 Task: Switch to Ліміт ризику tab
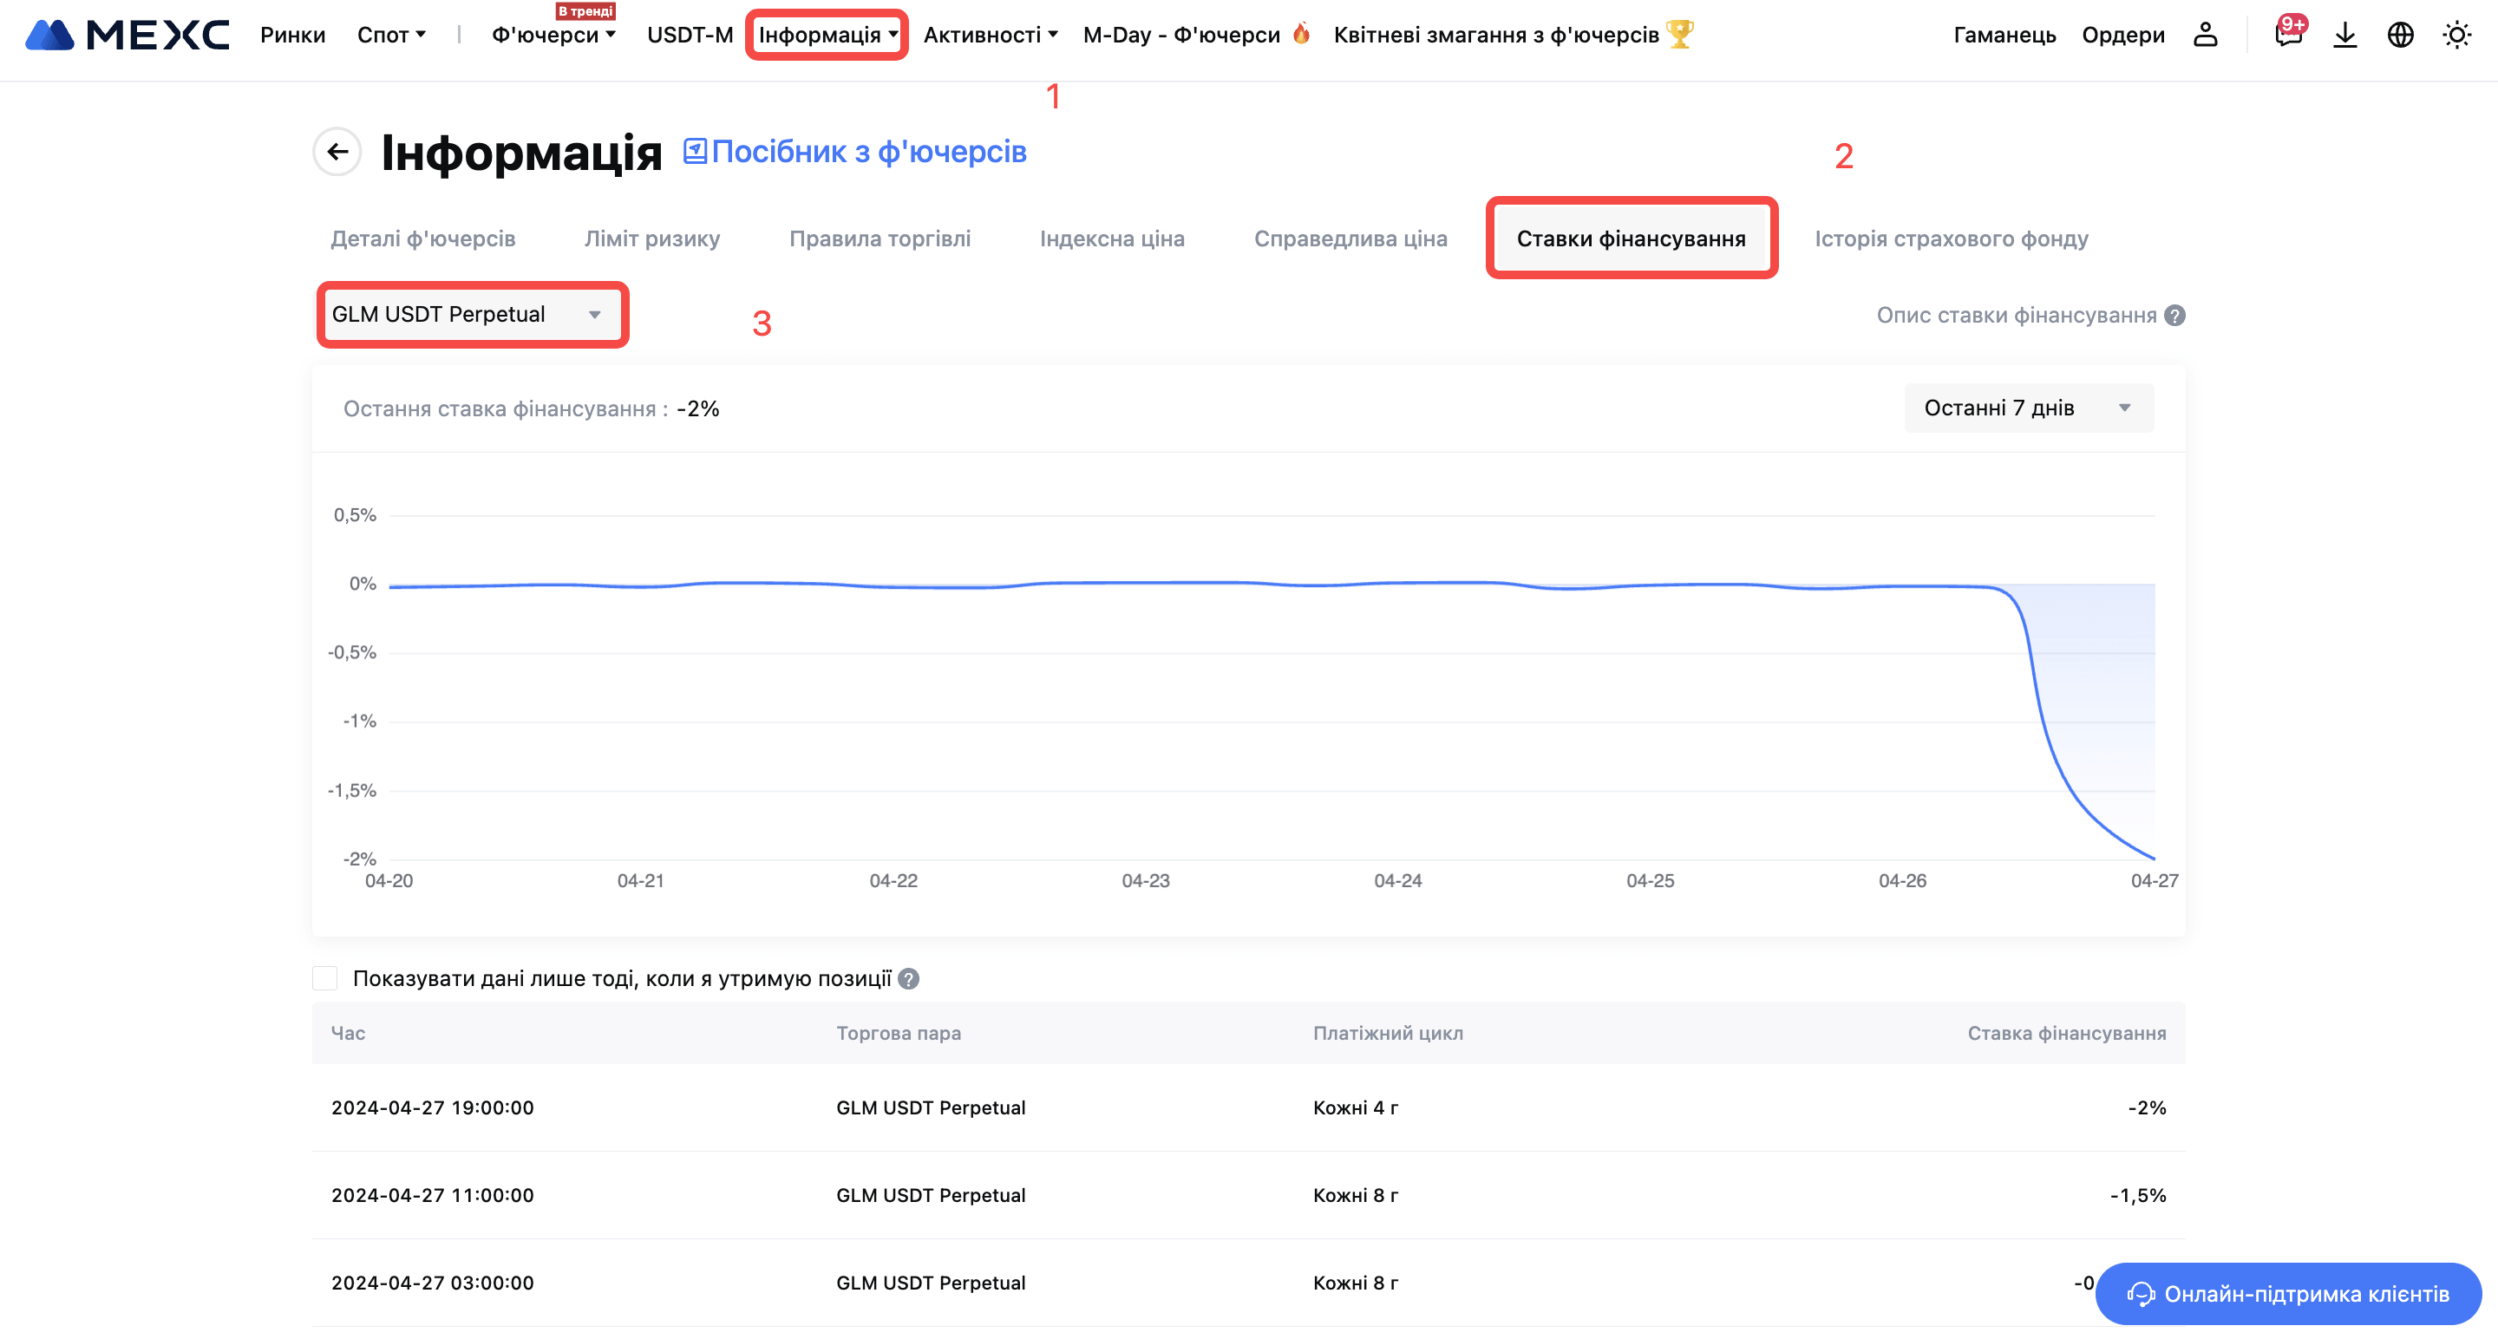pos(651,238)
